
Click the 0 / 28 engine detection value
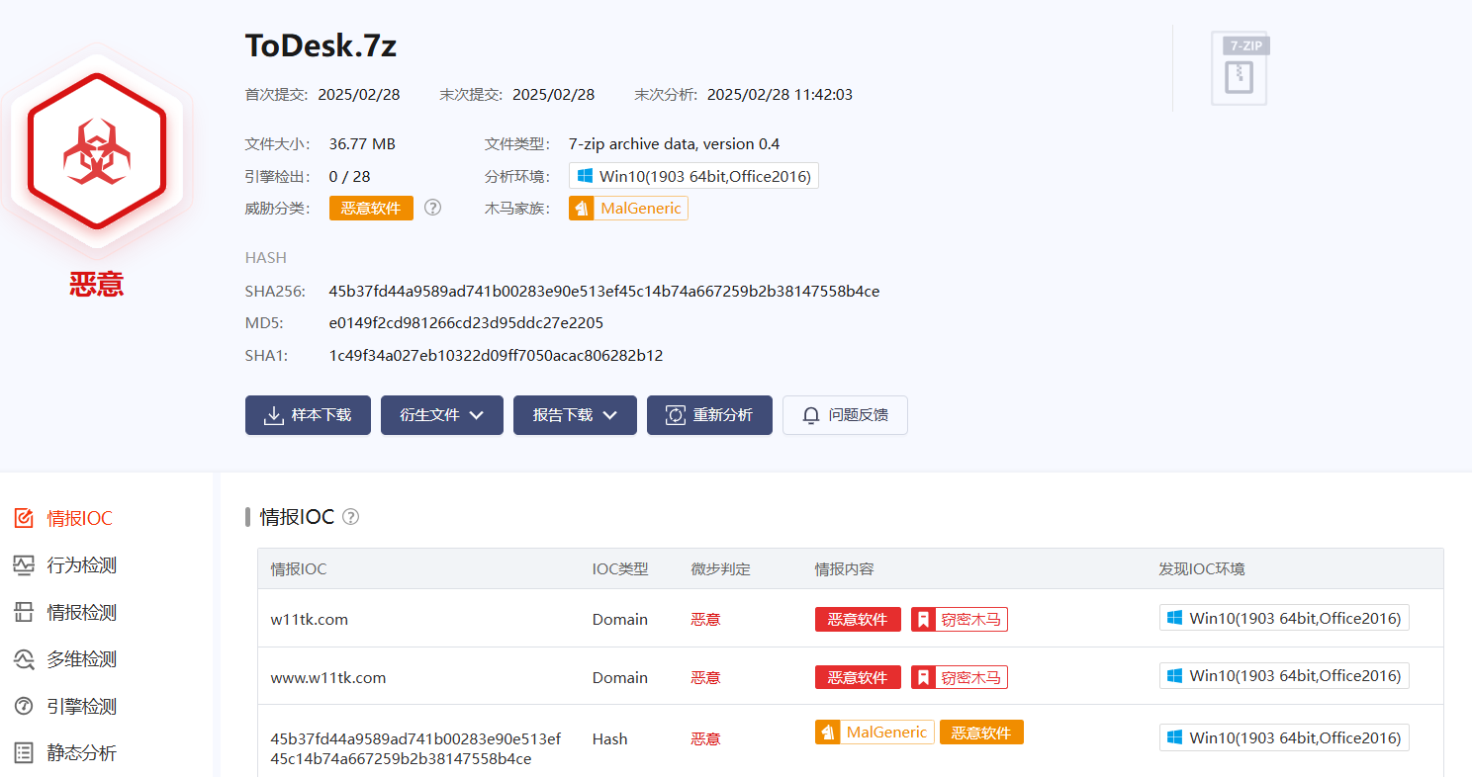(x=349, y=176)
